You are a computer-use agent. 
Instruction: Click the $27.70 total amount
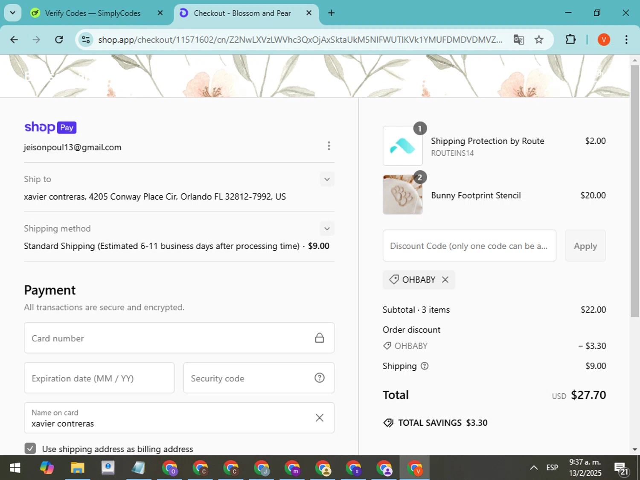tap(588, 395)
